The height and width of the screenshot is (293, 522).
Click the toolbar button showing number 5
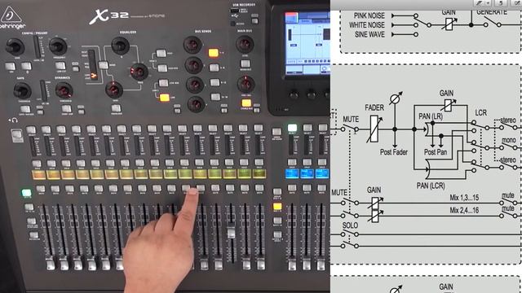click(500, 3)
